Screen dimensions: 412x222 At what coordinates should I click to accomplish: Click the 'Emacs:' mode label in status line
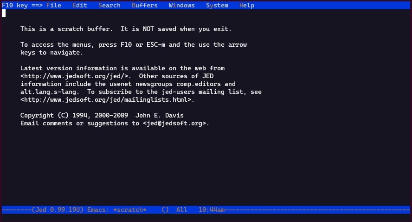pyautogui.click(x=98, y=210)
